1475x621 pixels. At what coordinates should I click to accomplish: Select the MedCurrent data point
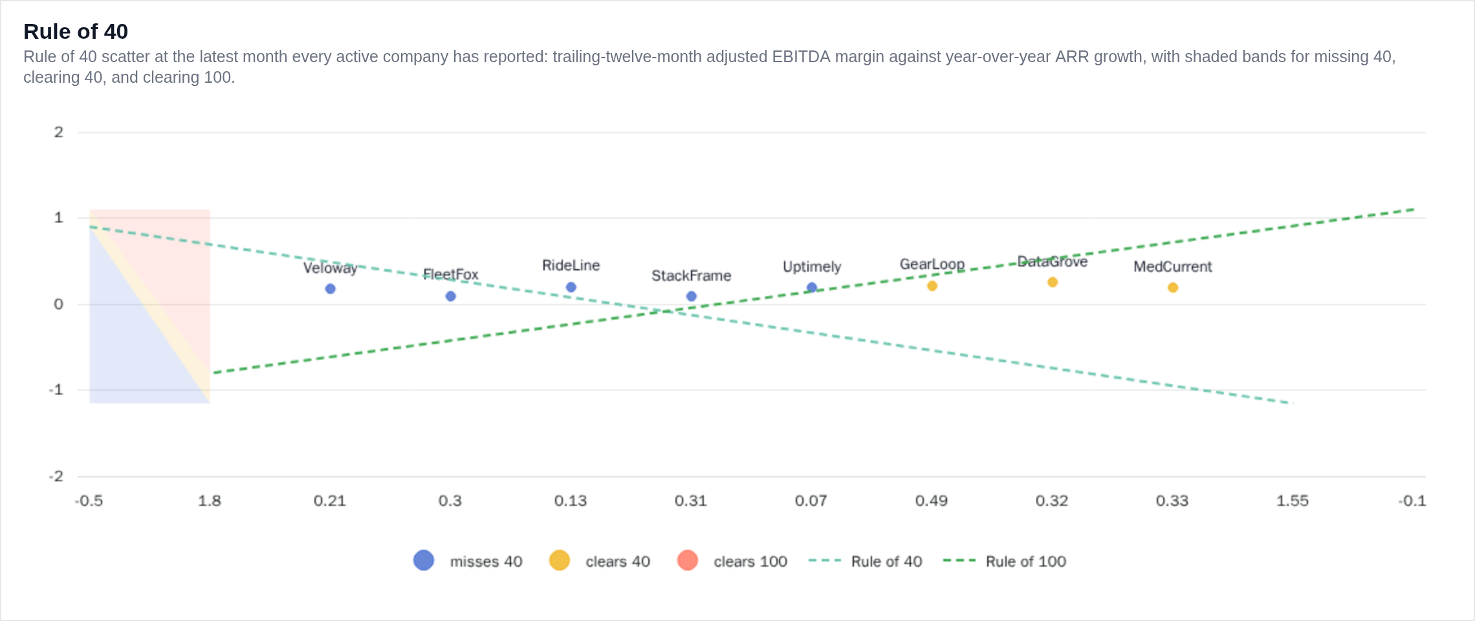[1173, 287]
